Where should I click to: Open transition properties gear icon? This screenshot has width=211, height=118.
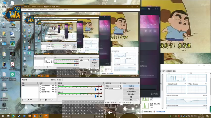pos(120,86)
